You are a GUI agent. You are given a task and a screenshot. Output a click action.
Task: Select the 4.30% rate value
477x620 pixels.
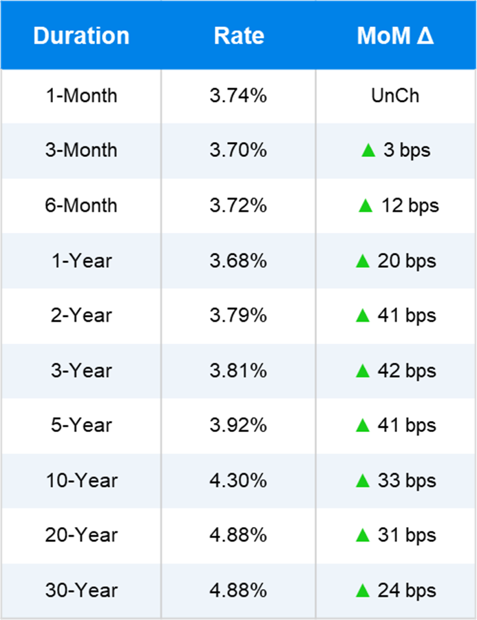(x=238, y=481)
